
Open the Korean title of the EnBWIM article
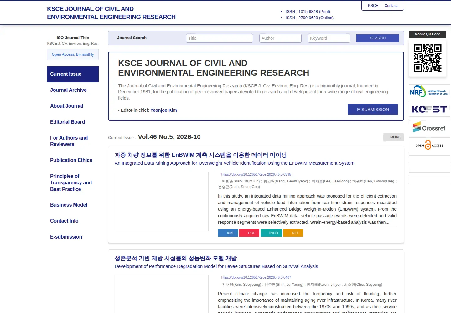[x=200, y=155]
